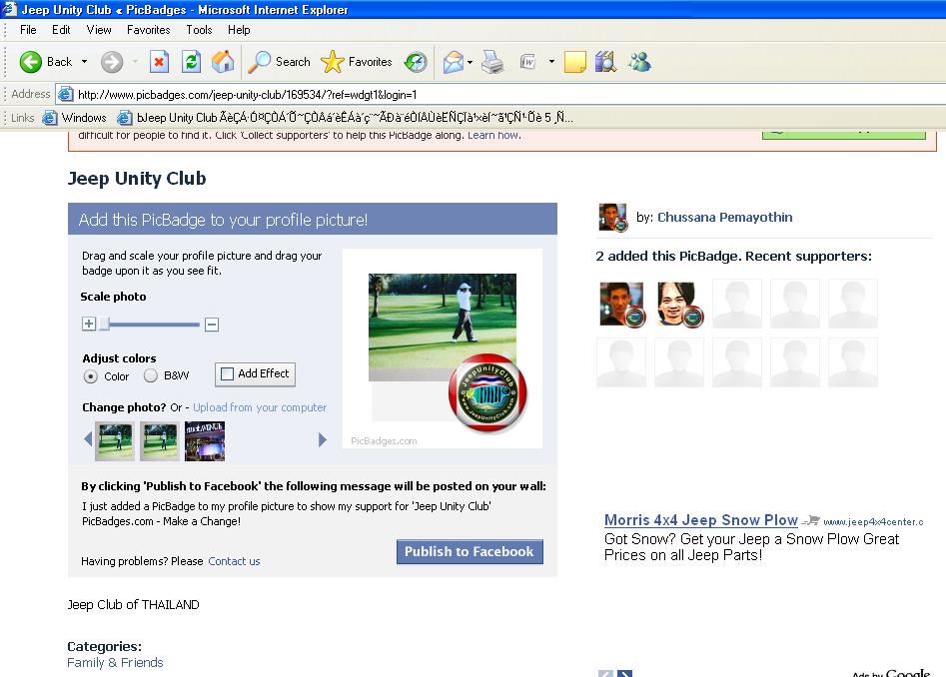The height and width of the screenshot is (677, 946).
Task: Click the plus icon on Scale photo
Action: coord(89,324)
